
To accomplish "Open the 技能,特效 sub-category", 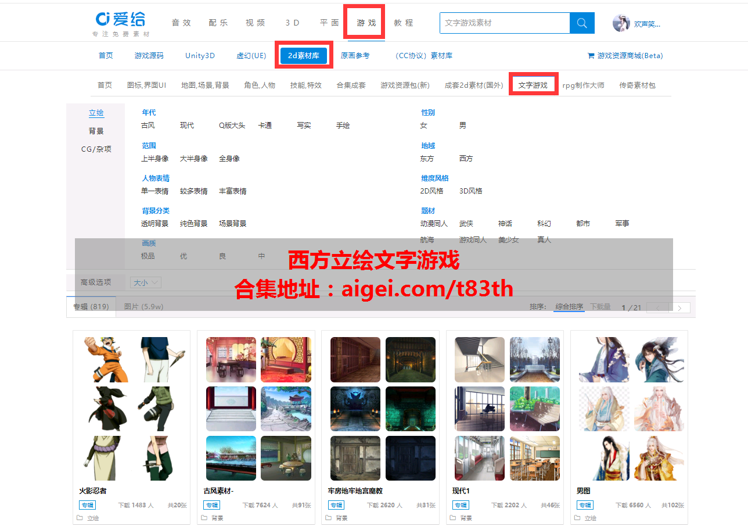I will click(306, 85).
